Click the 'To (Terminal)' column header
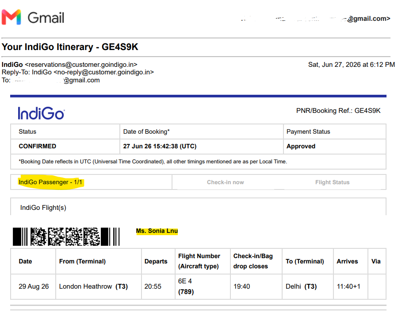The width and height of the screenshot is (398, 321). point(305,261)
